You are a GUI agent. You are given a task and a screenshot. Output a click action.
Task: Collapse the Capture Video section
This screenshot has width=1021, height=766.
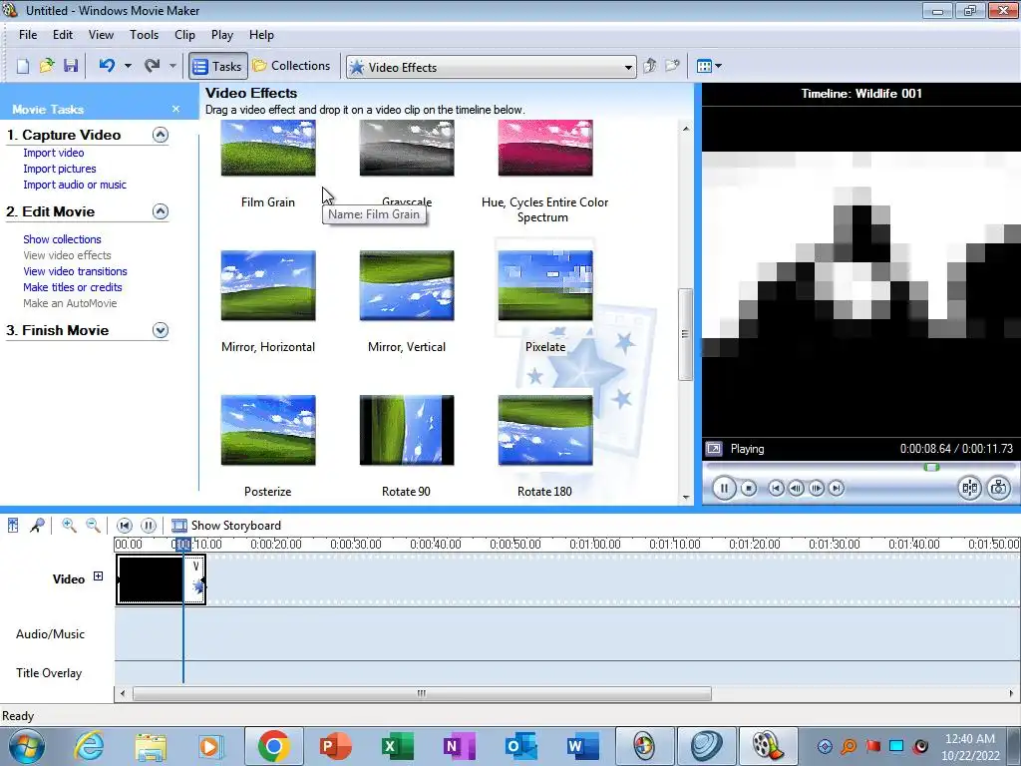click(x=161, y=135)
